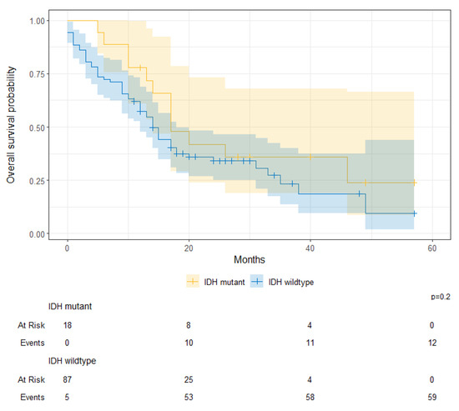Click IDH mutant events value 12
The height and width of the screenshot is (411, 459).
(432, 343)
